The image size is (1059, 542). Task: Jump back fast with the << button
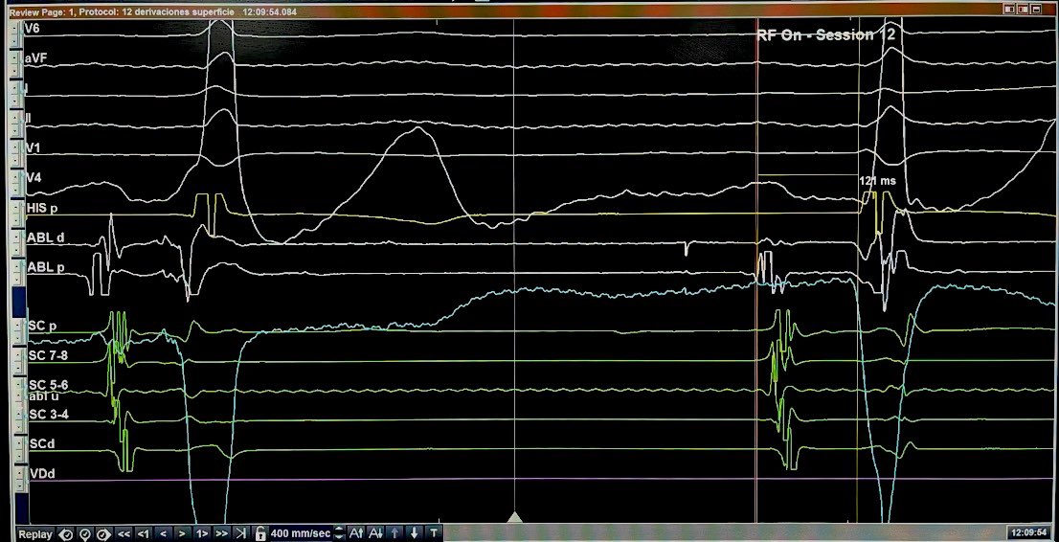coord(124,534)
